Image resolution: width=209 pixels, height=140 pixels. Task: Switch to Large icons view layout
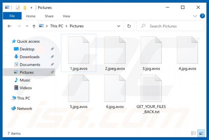[x=201, y=133]
